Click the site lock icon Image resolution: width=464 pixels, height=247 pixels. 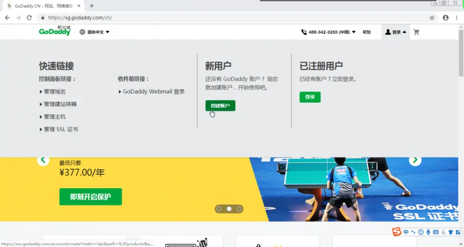(43, 18)
